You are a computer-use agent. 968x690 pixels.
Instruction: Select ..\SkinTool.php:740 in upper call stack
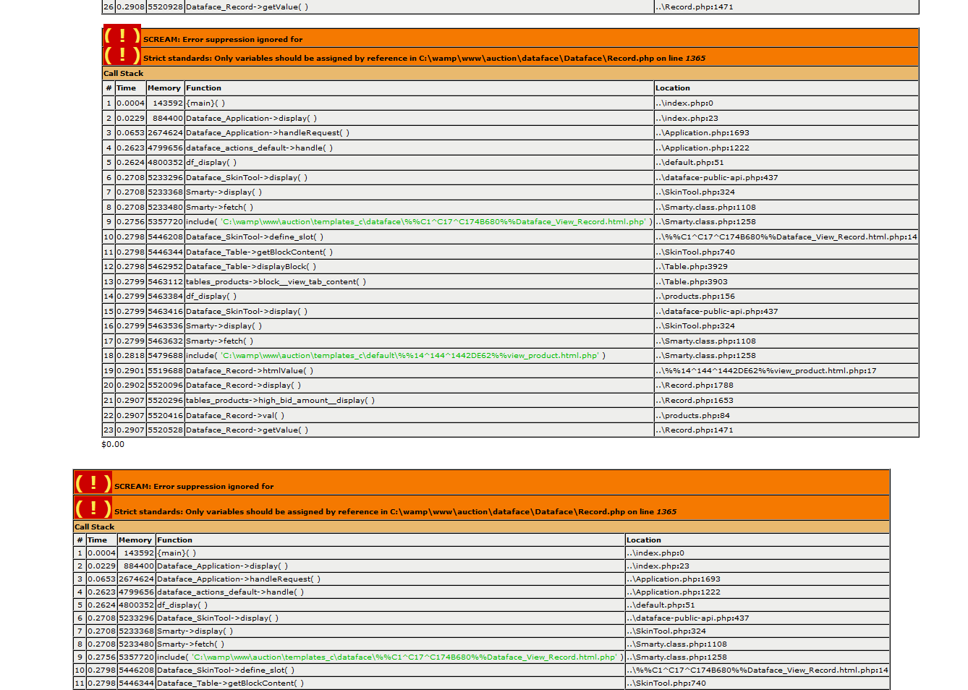pos(695,252)
